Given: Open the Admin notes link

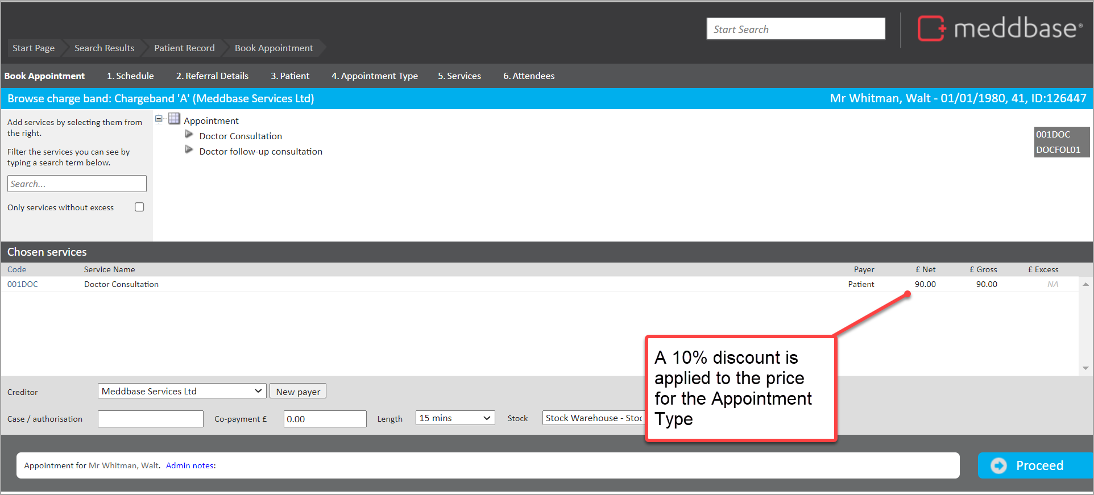Looking at the screenshot, I should coord(191,465).
